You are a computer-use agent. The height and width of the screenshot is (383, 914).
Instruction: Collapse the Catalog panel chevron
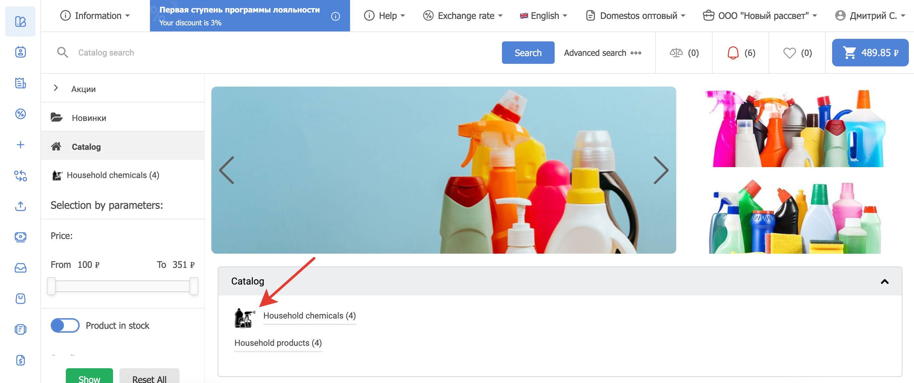tap(884, 281)
